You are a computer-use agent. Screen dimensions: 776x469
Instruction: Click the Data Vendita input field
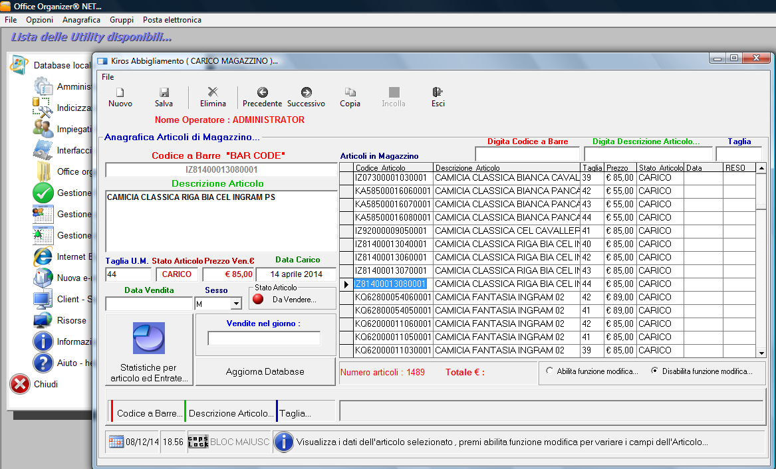tap(149, 304)
